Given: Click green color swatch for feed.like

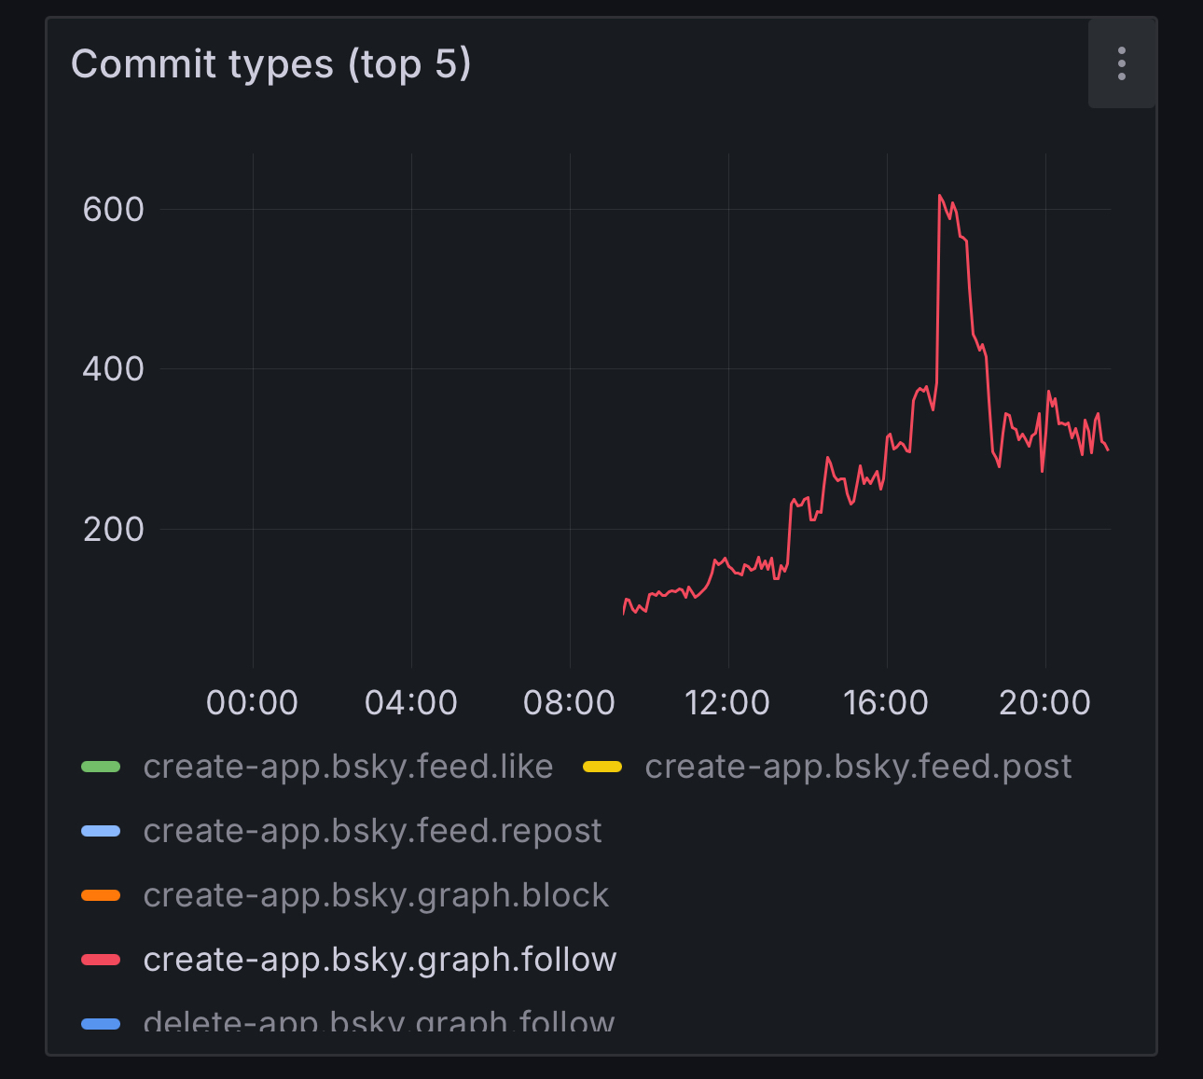Looking at the screenshot, I should [x=101, y=768].
